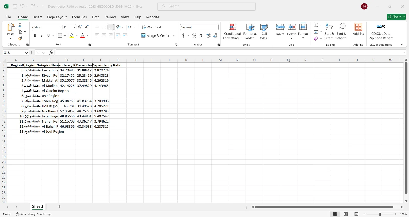409x217 pixels.
Task: Click the Cut scissors icon
Action: coord(20,25)
